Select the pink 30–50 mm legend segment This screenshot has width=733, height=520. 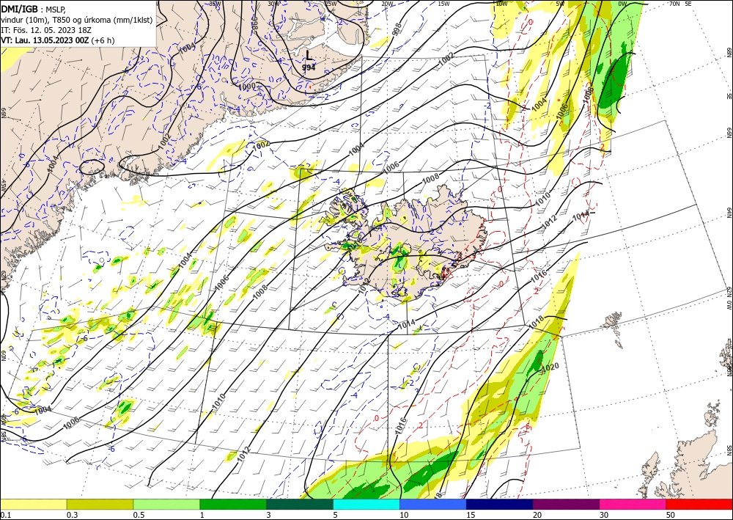[633, 504]
